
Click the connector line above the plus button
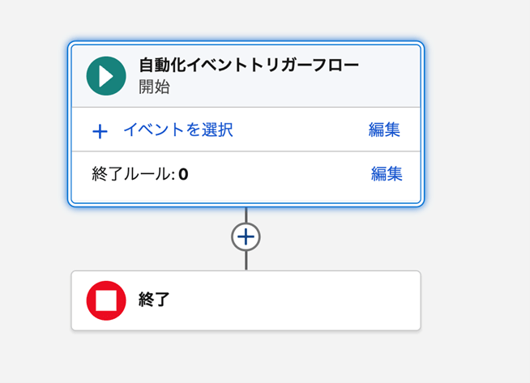(246, 215)
